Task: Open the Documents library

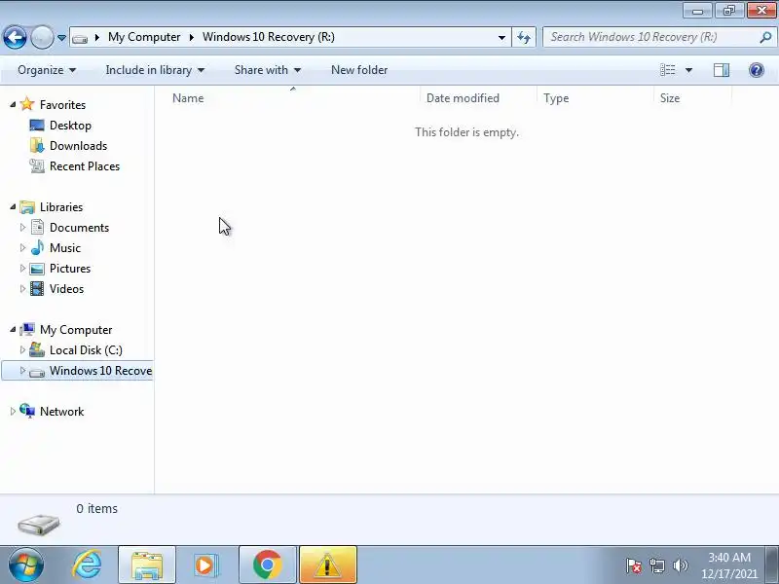Action: [79, 228]
